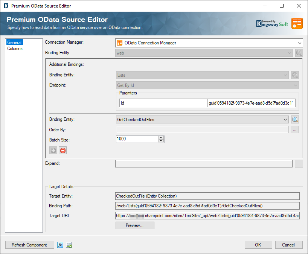Viewport: 308px width, 254px height.
Task: Click the Refresh Component button
Action: (29, 245)
